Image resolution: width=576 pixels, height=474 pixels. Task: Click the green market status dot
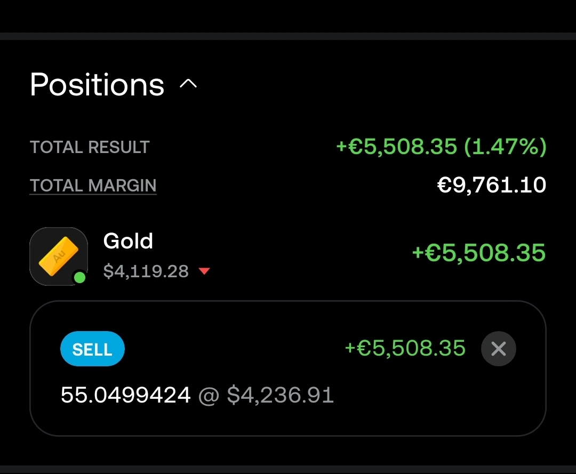point(79,277)
